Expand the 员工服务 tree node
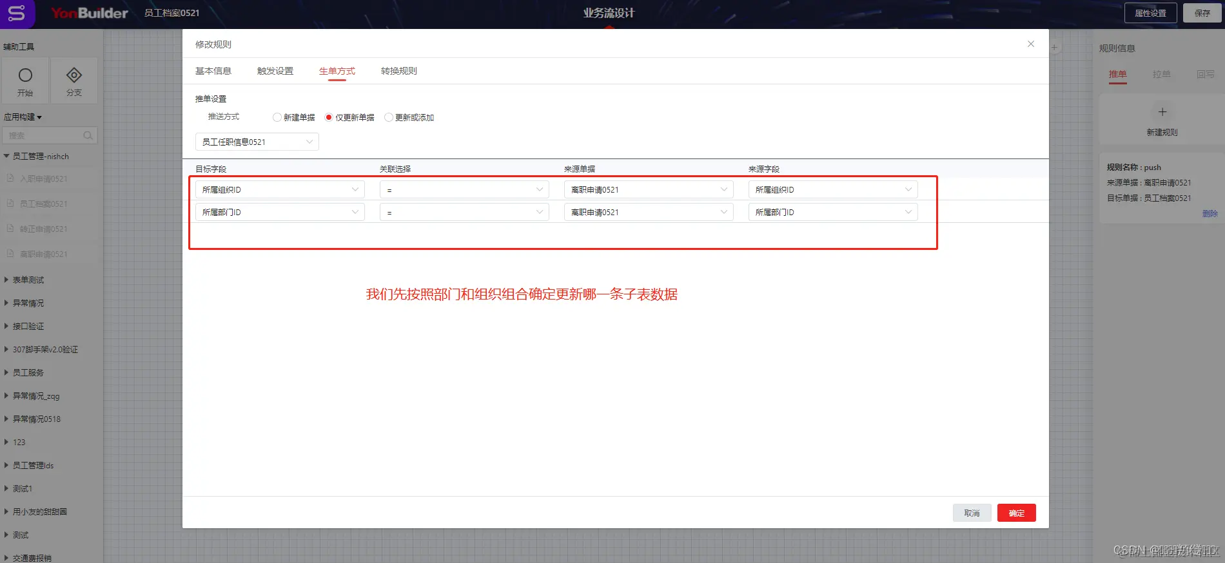Image resolution: width=1225 pixels, height=563 pixels. click(6, 372)
